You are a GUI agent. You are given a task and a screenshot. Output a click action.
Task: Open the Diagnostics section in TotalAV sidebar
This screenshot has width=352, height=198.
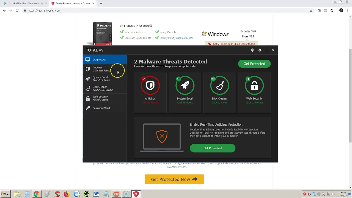[x=105, y=59]
